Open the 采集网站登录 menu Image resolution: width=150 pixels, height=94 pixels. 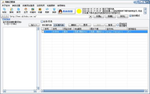pos(28,6)
